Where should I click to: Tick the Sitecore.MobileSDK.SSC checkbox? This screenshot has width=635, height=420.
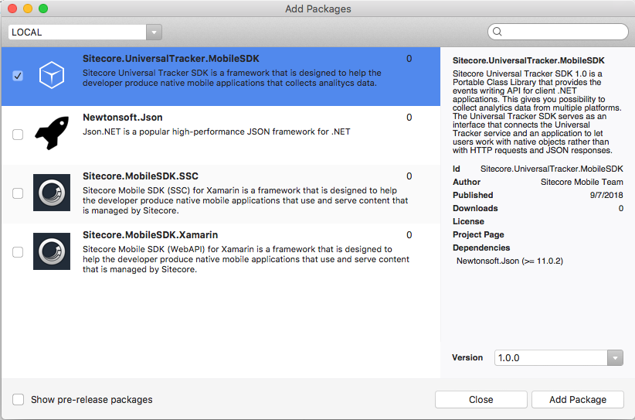pos(18,193)
